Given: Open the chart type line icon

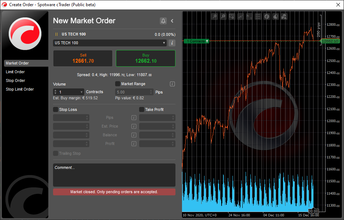Looking at the screenshot, I should 241,16.
